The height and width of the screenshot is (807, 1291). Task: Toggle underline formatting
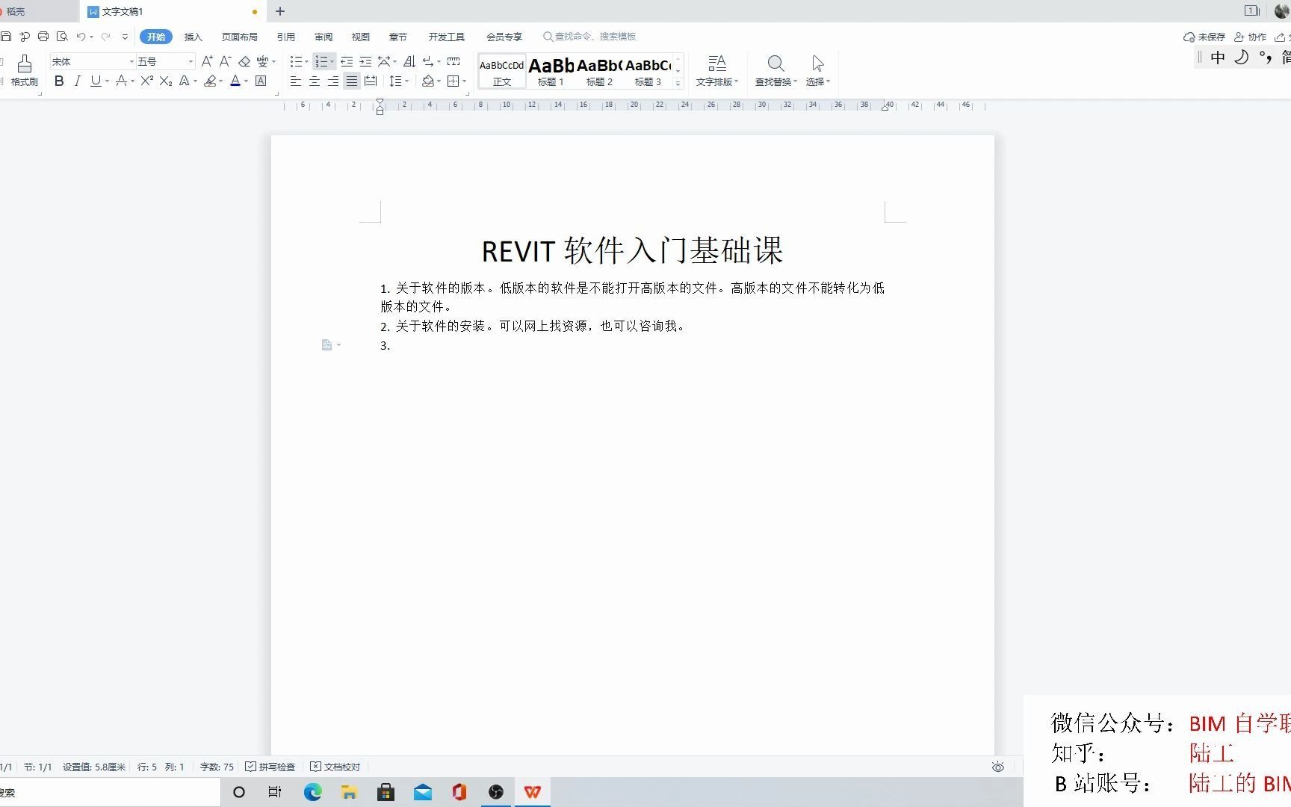point(96,81)
